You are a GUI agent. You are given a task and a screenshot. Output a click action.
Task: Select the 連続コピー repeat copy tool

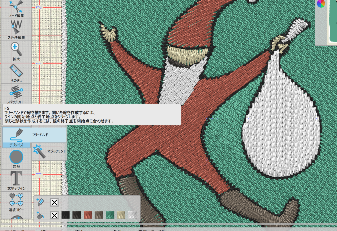click(x=16, y=202)
